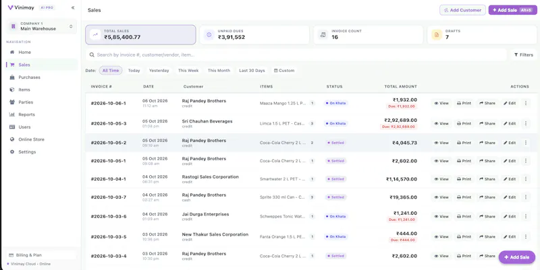The image size is (540, 270).
Task: Click the top Add Sale button
Action: click(x=512, y=10)
